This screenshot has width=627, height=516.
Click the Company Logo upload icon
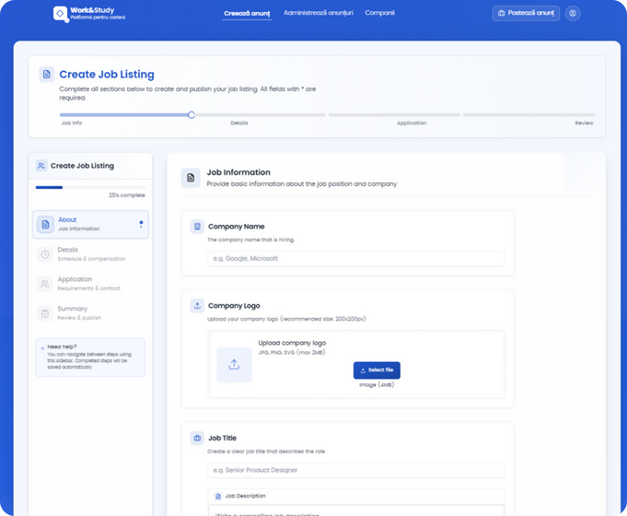click(197, 306)
